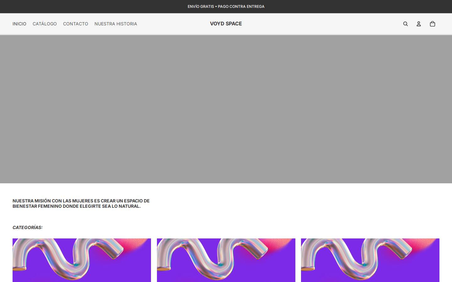The height and width of the screenshot is (282, 452).
Task: Open the NUESTRA HISTORIA menu item
Action: [x=116, y=24]
